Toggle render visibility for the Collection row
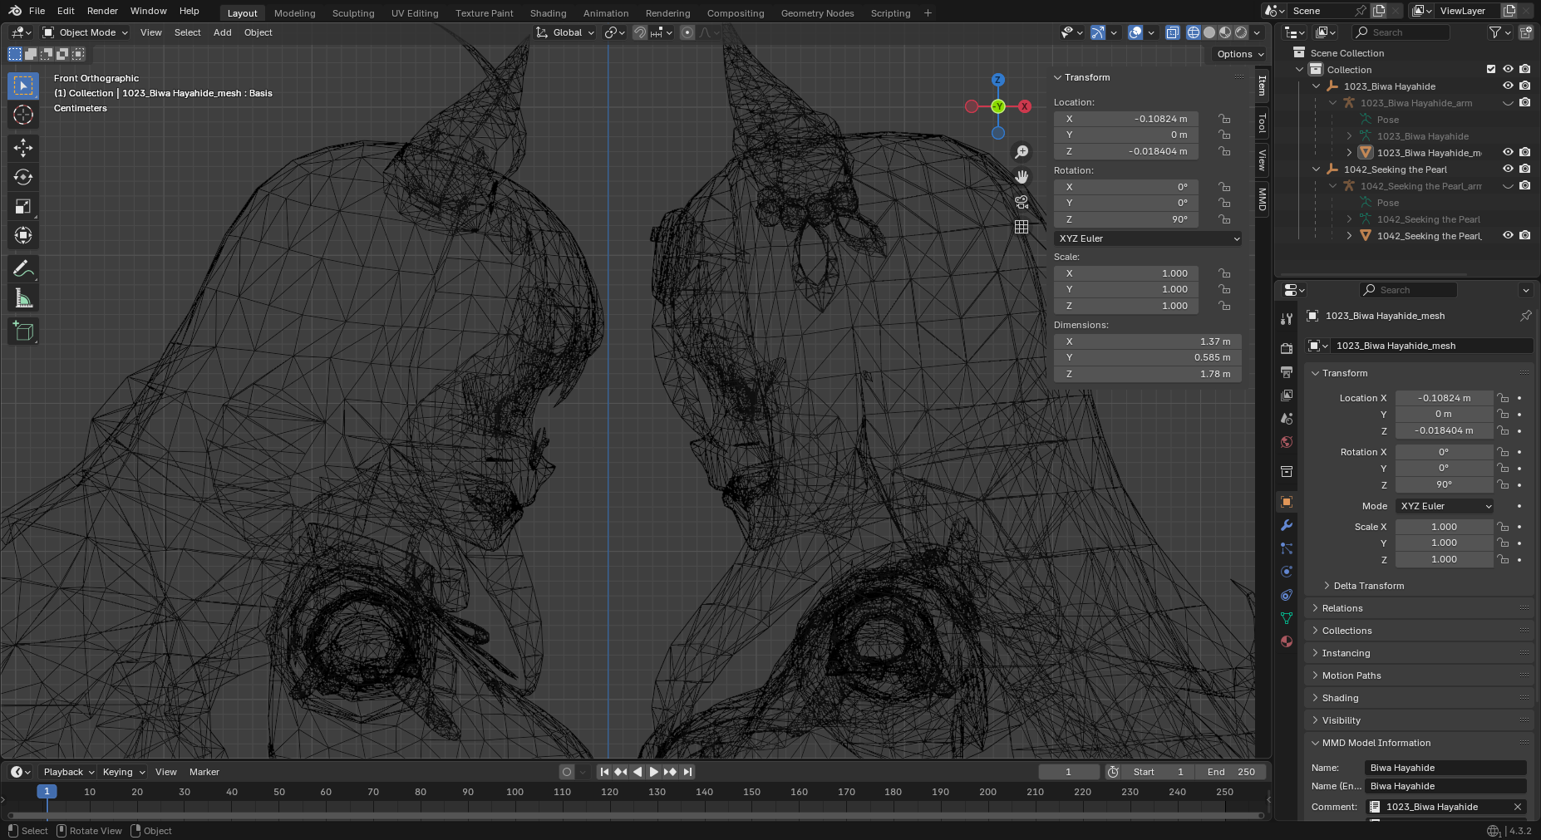1541x840 pixels. point(1524,70)
